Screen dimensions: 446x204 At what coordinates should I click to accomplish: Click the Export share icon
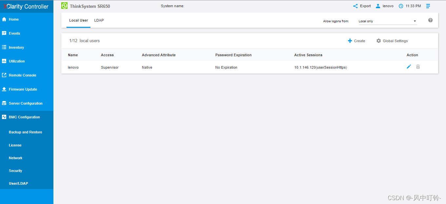[x=356, y=6]
